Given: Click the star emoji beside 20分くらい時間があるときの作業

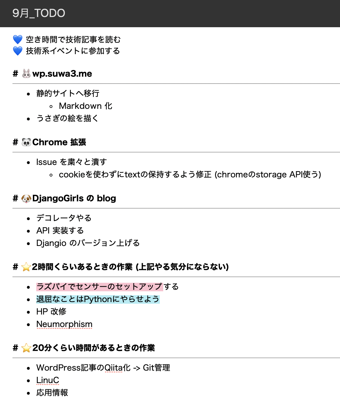Looking at the screenshot, I should coord(26,348).
